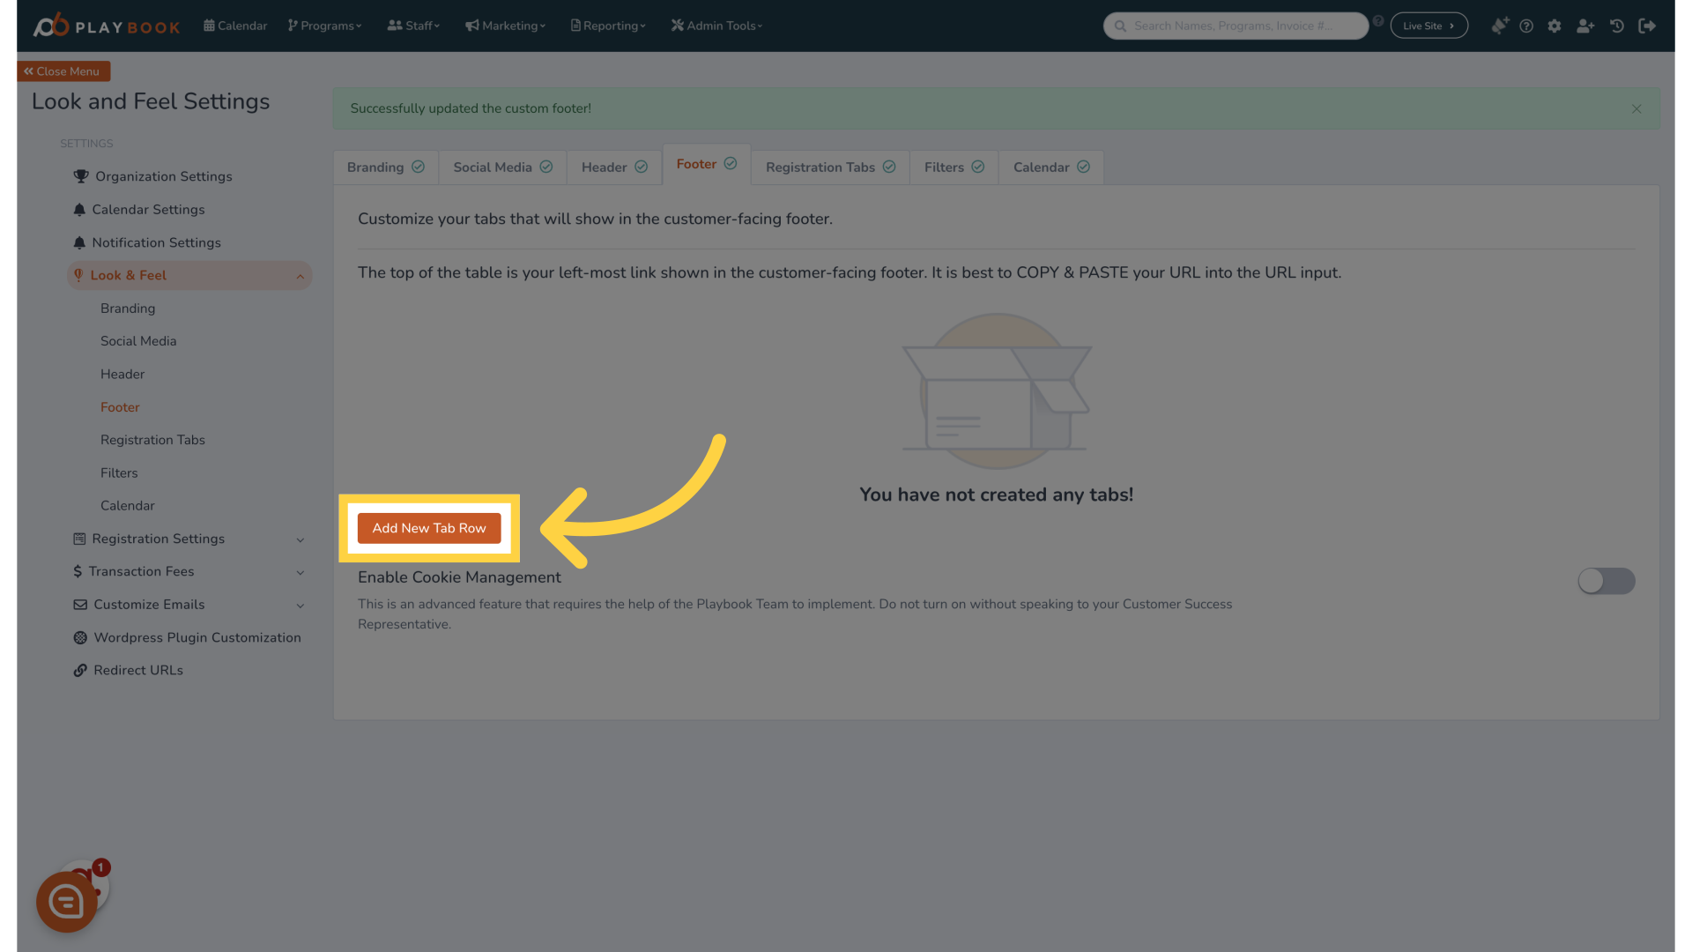
Task: Click the Marketing megaphone icon
Action: coord(473,26)
